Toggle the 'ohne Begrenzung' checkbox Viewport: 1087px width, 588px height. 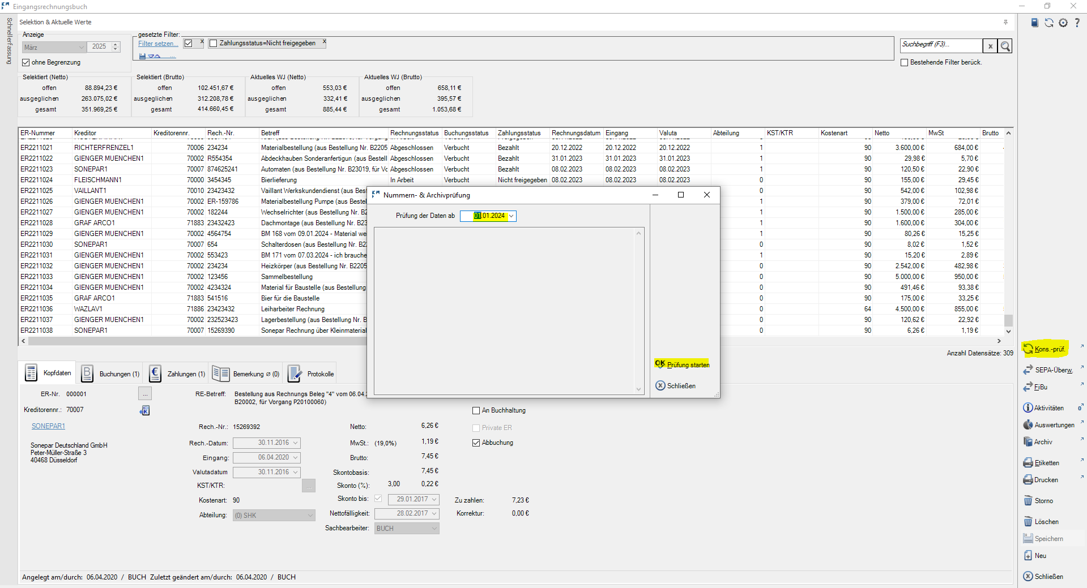click(x=25, y=62)
